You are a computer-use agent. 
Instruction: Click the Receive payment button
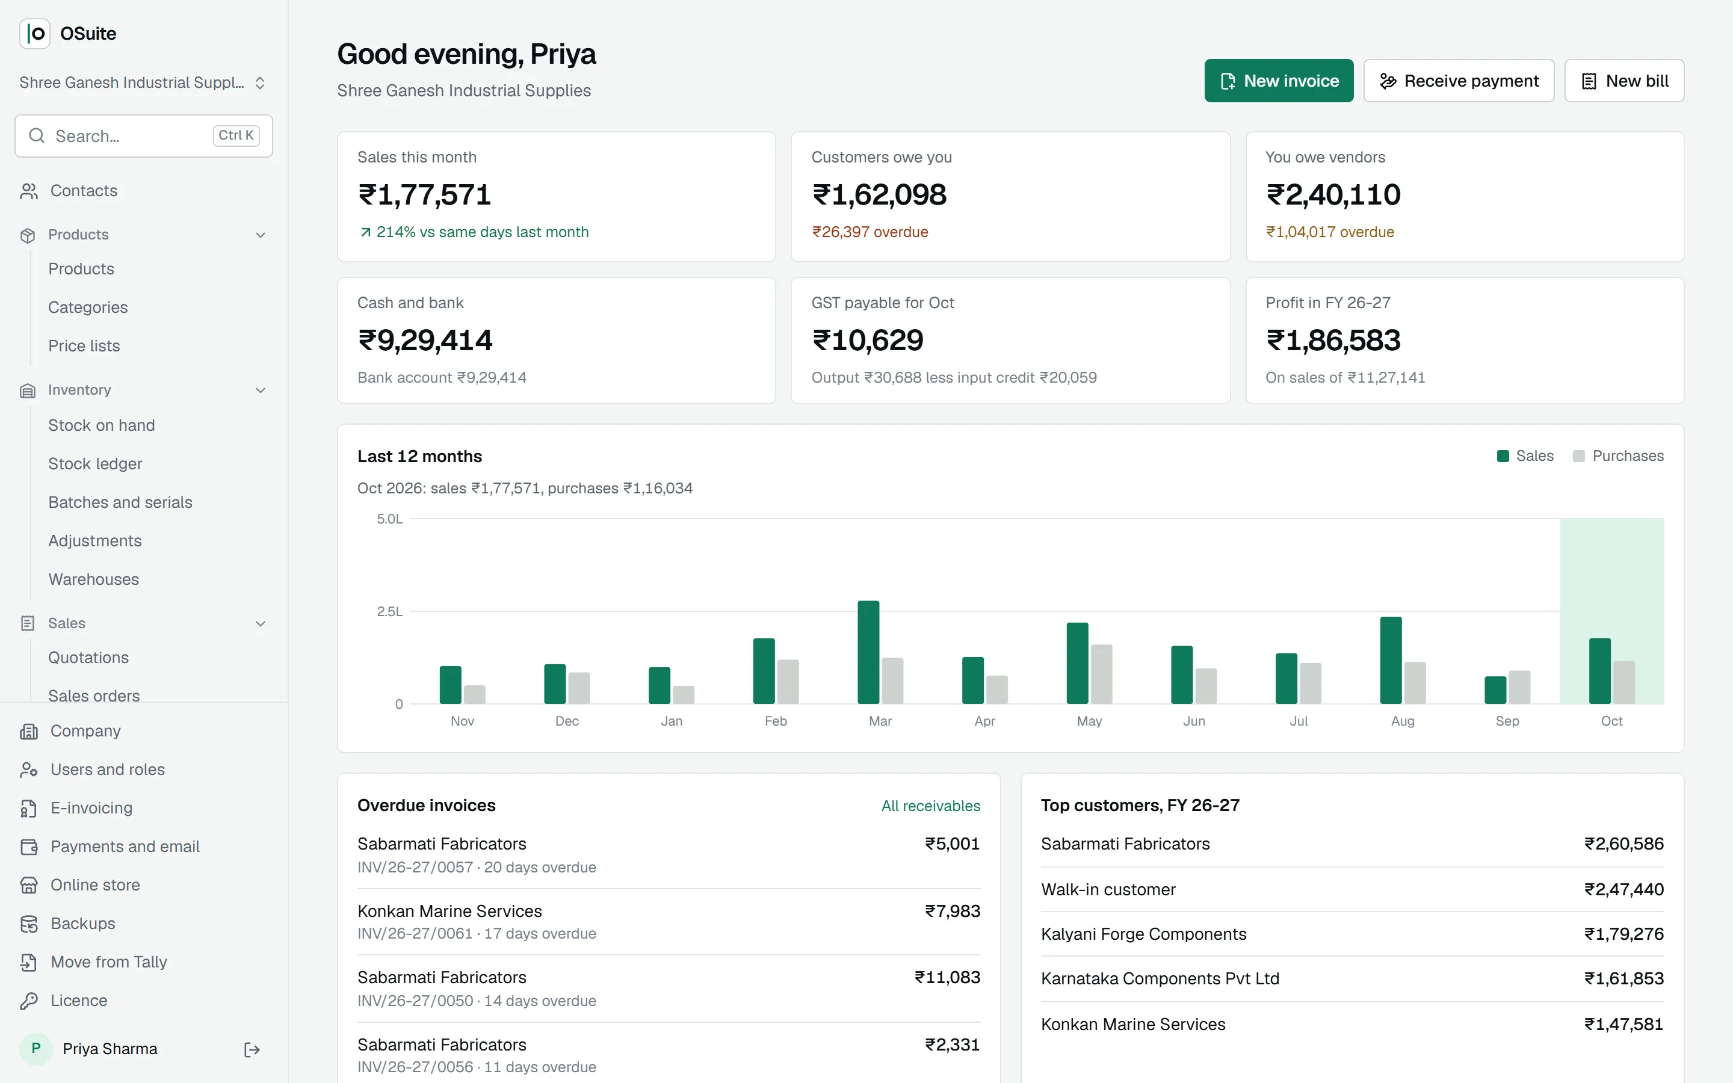pos(1459,81)
